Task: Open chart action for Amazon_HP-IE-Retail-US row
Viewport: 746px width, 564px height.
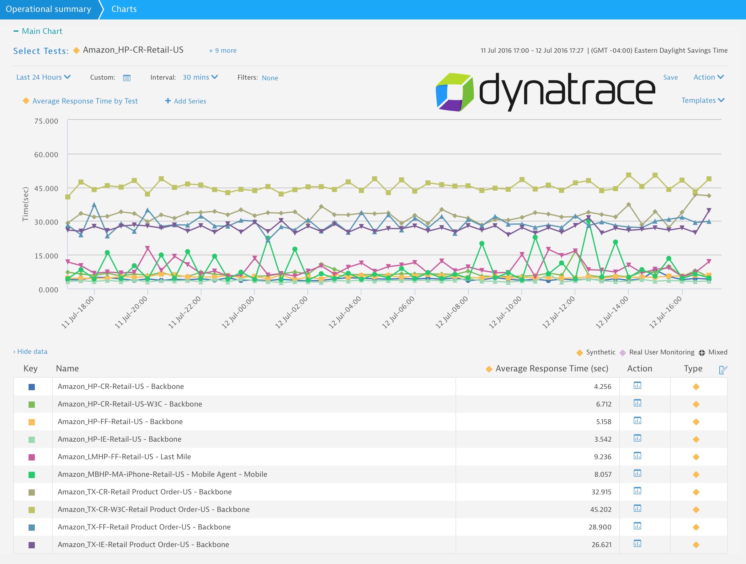Action: point(637,438)
